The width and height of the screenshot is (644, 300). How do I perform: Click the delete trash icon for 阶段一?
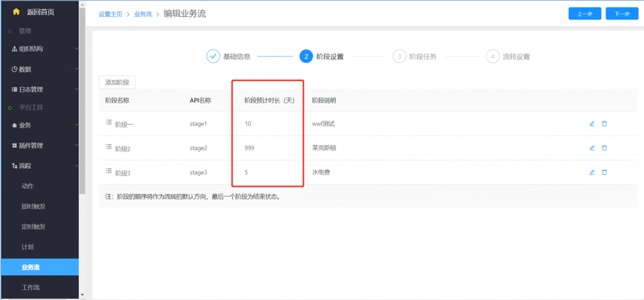[604, 124]
